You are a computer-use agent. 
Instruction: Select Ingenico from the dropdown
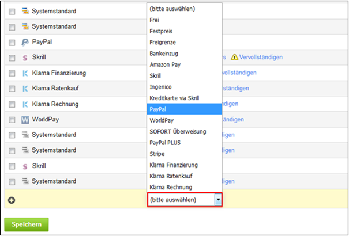pyautogui.click(x=184, y=87)
